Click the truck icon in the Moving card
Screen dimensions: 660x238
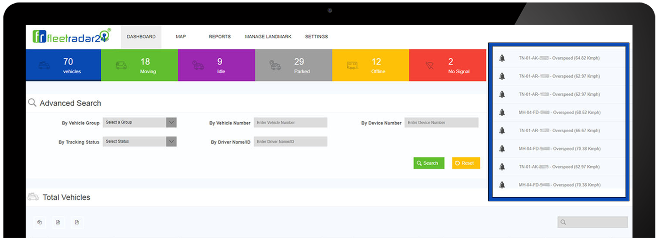pos(121,65)
